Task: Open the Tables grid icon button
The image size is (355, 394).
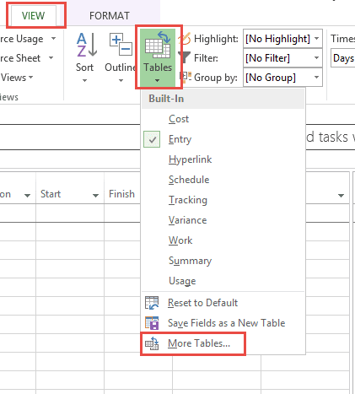Action: pyautogui.click(x=158, y=45)
